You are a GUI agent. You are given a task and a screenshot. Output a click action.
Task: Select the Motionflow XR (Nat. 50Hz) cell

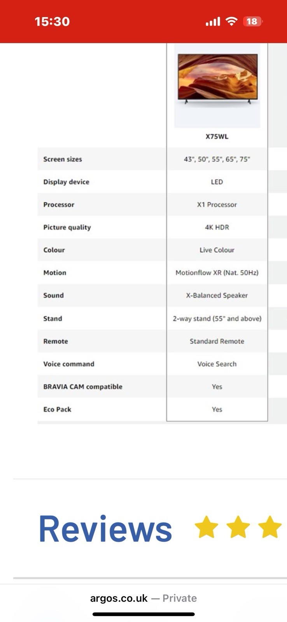pyautogui.click(x=217, y=273)
